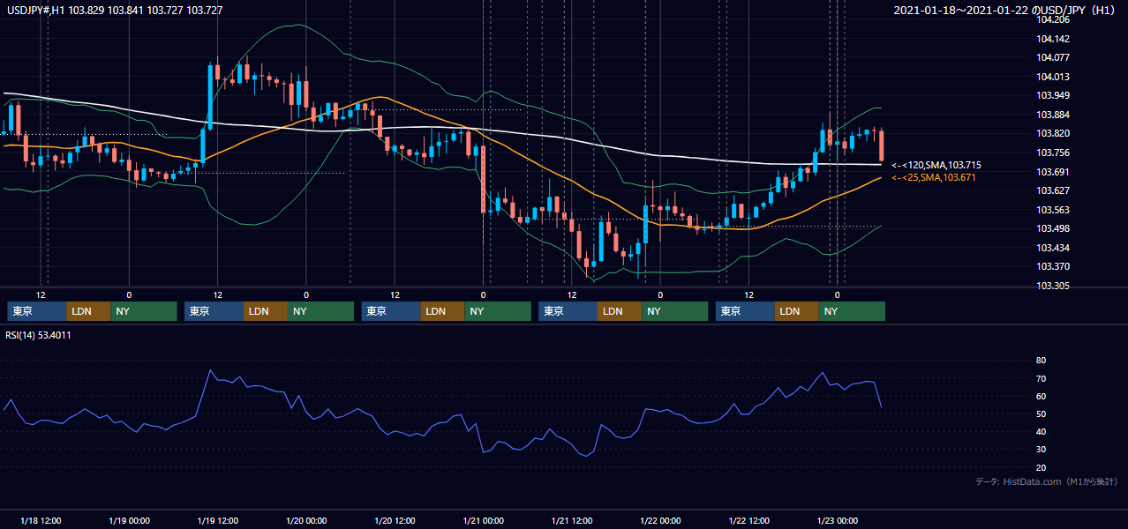Click price axis label 103.691
Viewport: 1128px width, 529px height.
pyautogui.click(x=1054, y=172)
